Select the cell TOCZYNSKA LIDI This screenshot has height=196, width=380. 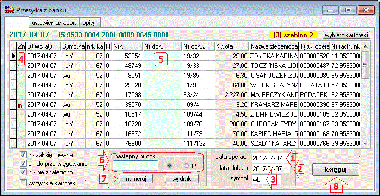(x=274, y=66)
